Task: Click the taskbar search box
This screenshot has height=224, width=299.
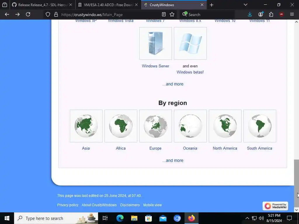Action: point(56,218)
